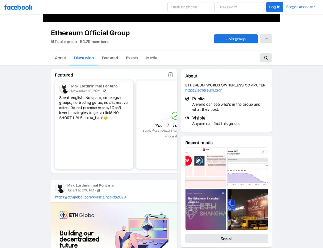The height and width of the screenshot is (248, 323).
Task: Open the Forgot Account link
Action: pyautogui.click(x=300, y=7)
